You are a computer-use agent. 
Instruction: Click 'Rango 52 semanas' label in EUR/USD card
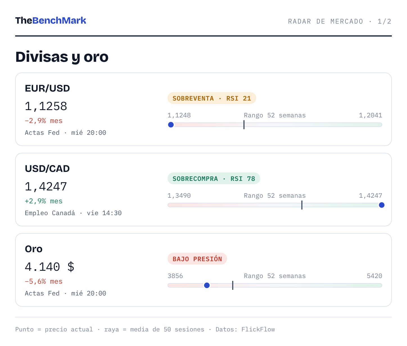[275, 115]
